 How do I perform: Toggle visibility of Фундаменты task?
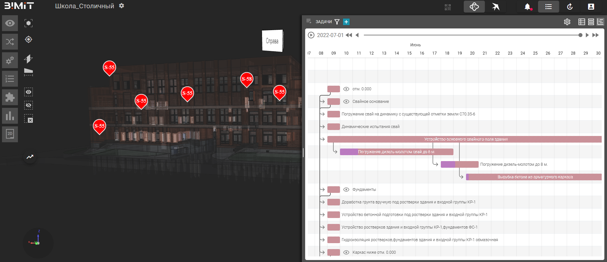pos(346,190)
